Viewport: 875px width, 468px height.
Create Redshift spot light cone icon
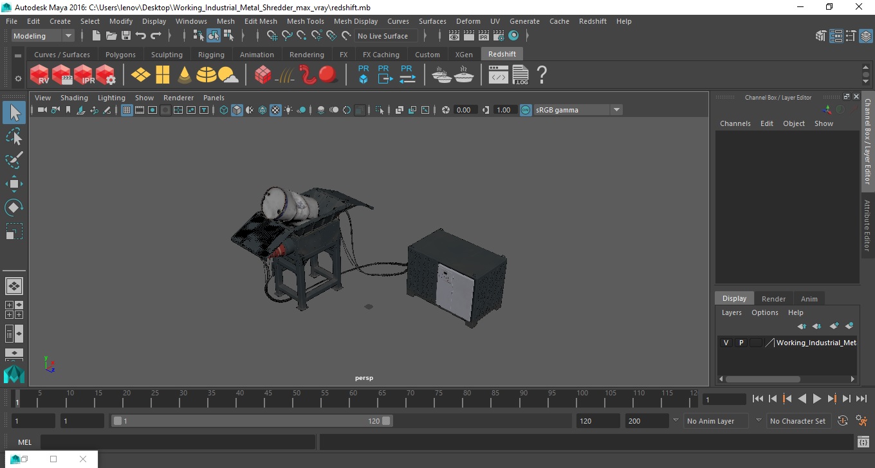coord(185,75)
